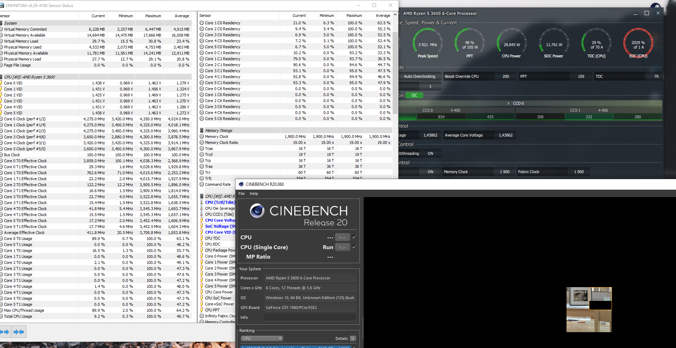Viewport: 676px width, 348px height.
Task: Click the HWiNFO sensor list vertical scrollbar
Action: 395,73
